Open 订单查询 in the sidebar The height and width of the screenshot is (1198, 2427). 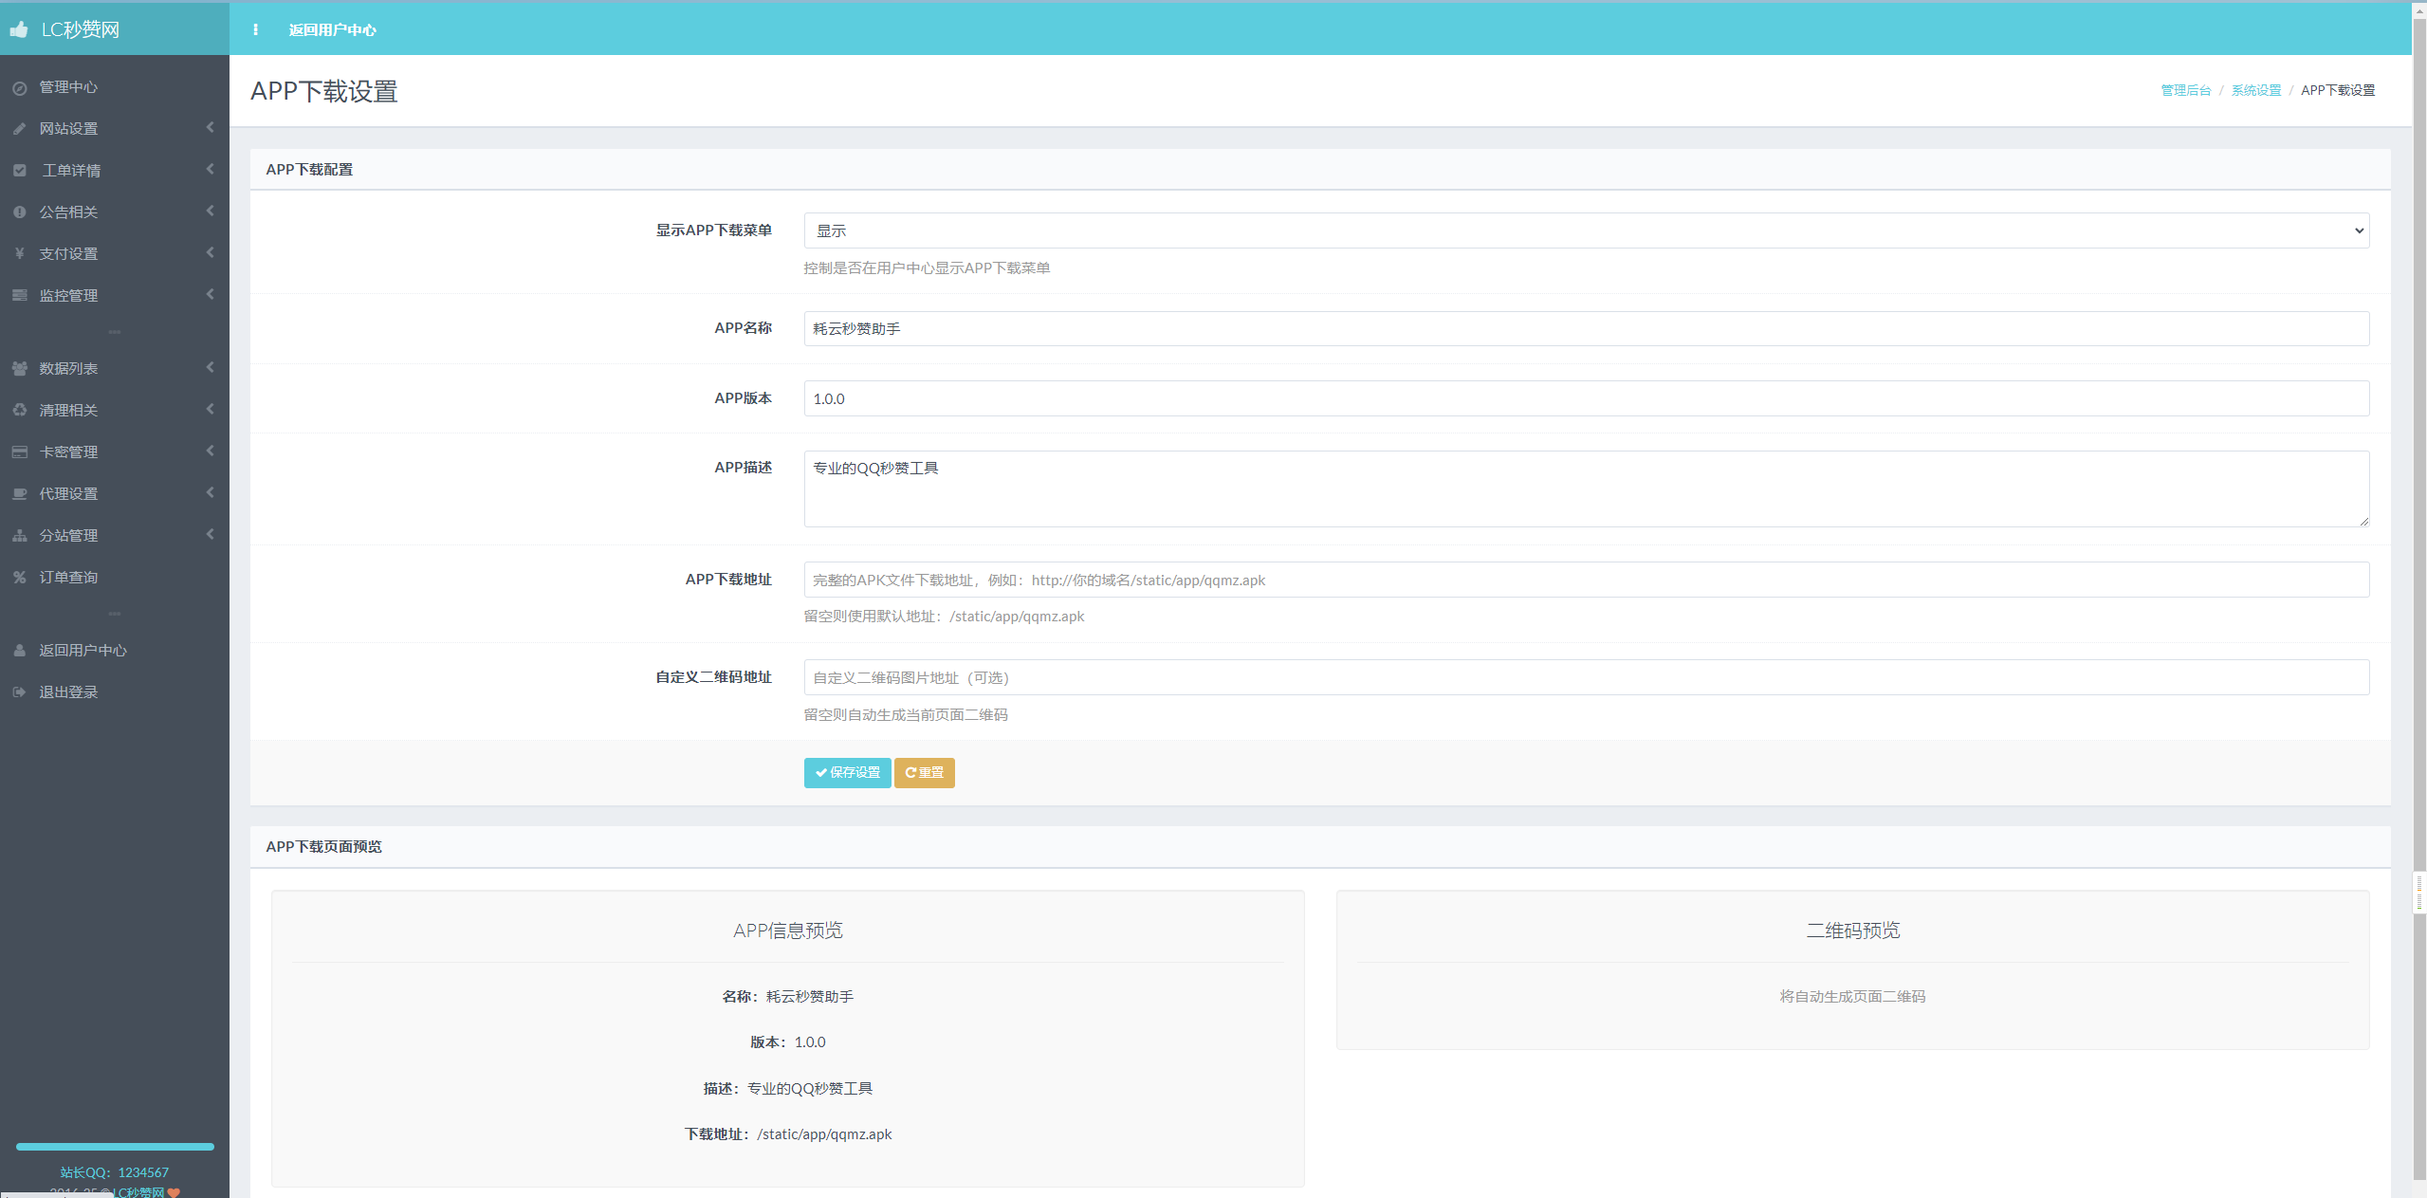pyautogui.click(x=68, y=577)
